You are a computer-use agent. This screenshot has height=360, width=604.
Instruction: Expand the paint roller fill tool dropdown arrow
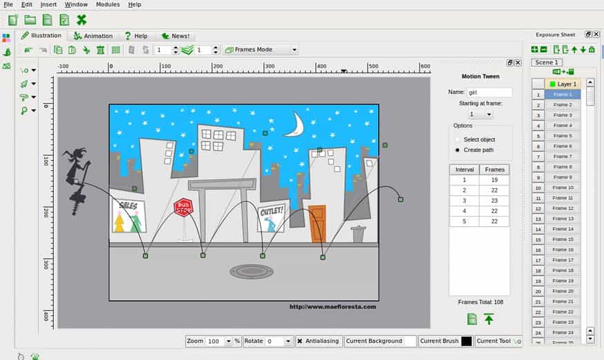pos(34,97)
